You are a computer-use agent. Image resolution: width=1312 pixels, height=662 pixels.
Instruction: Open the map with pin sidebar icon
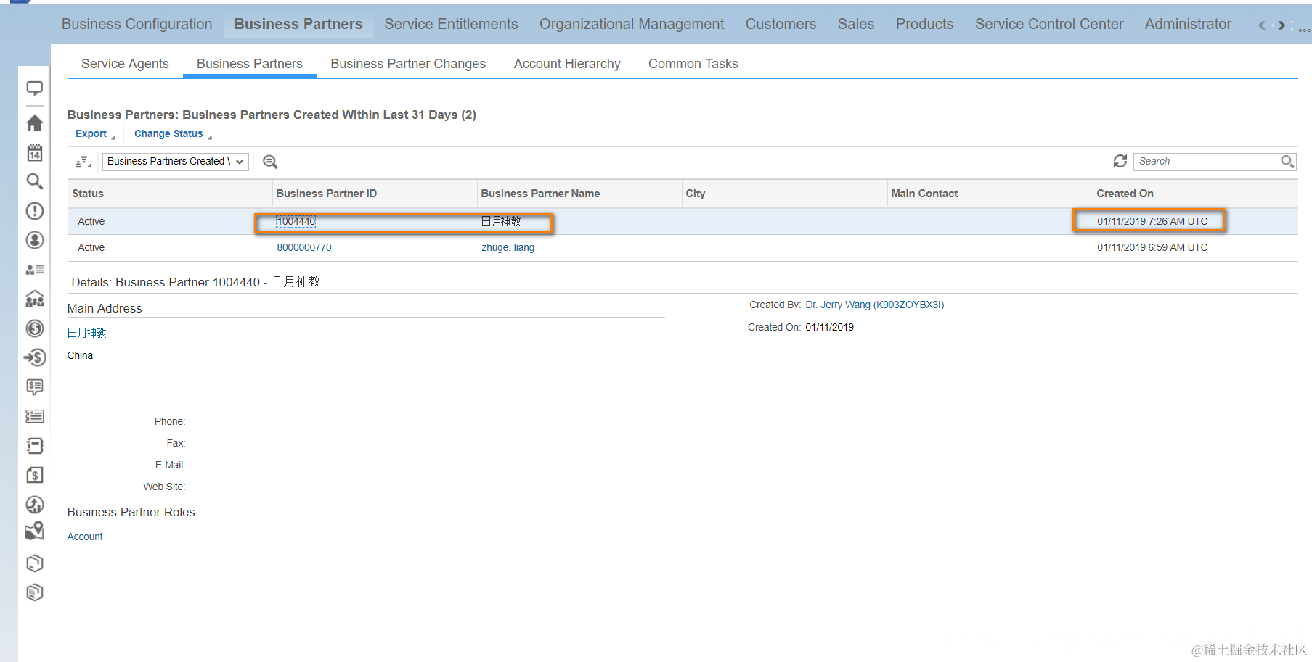pos(34,531)
